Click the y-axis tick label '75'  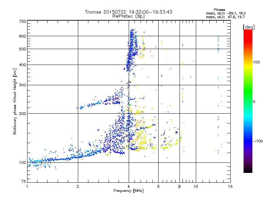(24, 181)
